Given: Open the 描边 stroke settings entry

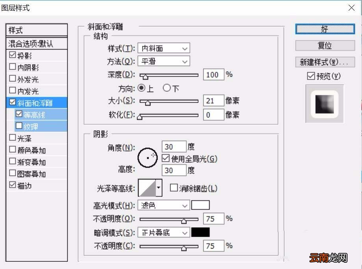Looking at the screenshot, I should [24, 186].
